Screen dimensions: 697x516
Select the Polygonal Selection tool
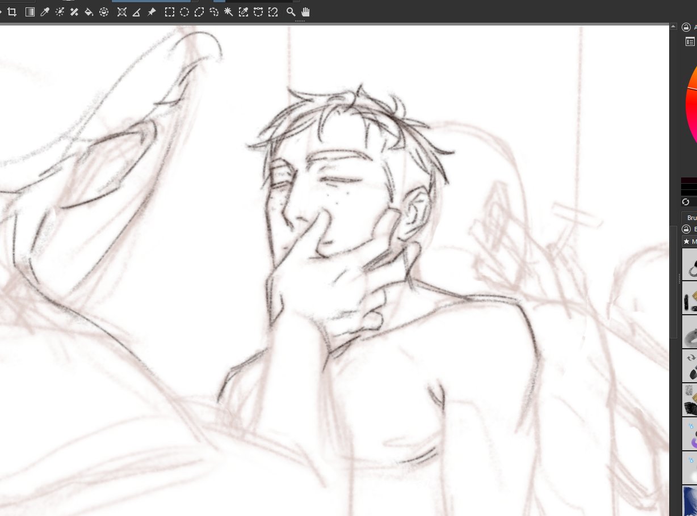click(199, 12)
